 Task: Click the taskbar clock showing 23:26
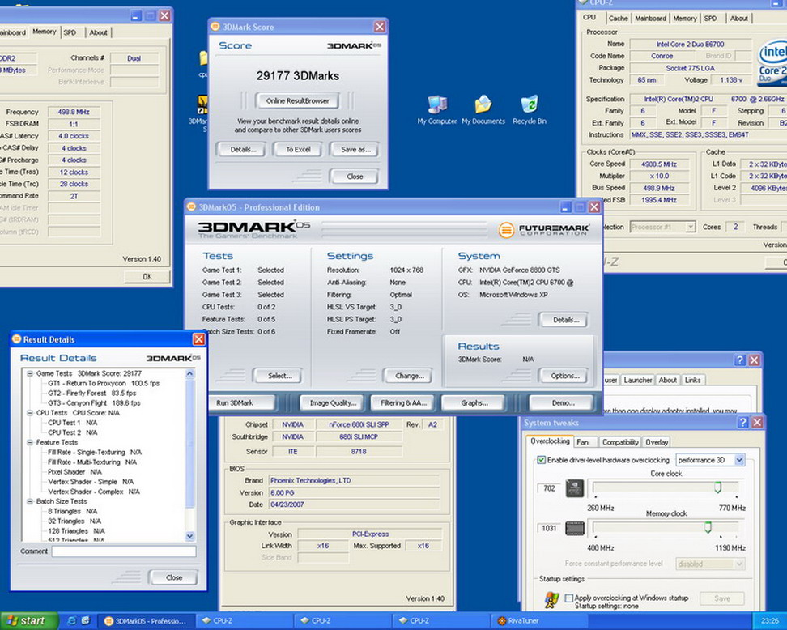click(770, 621)
